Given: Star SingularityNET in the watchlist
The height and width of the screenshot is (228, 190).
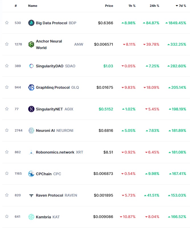Looking at the screenshot, I should coord(7,109).
